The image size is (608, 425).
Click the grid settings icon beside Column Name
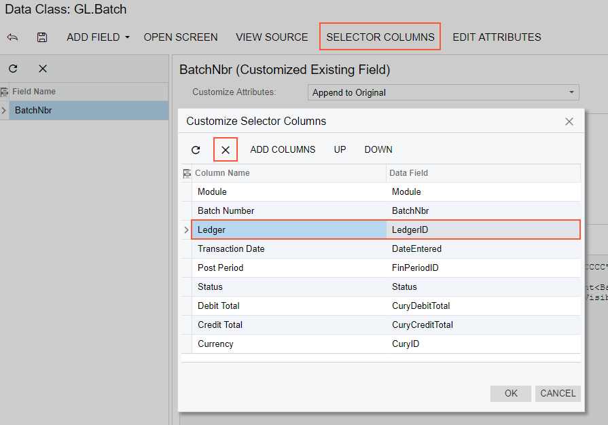[x=187, y=174]
